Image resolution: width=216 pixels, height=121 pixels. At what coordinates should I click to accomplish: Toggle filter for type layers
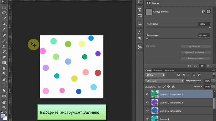[x=189, y=75]
